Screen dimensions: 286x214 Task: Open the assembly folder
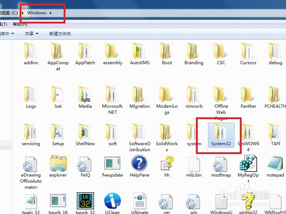tap(113, 54)
